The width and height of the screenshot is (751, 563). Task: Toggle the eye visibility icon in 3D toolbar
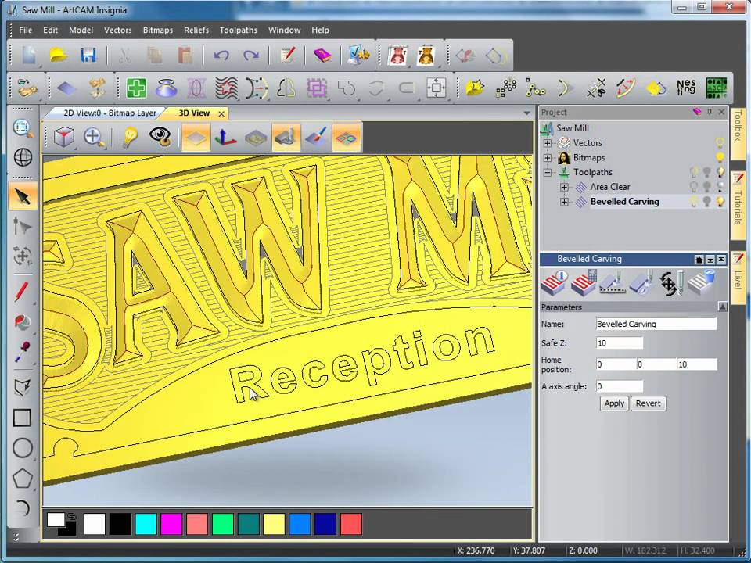pyautogui.click(x=160, y=137)
